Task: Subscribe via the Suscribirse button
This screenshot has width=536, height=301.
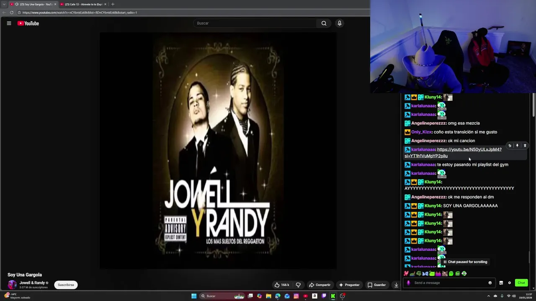Action: tap(66, 285)
